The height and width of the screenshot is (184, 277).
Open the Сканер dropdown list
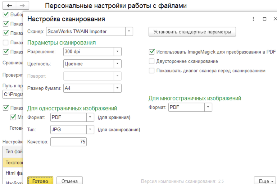pos(129,31)
